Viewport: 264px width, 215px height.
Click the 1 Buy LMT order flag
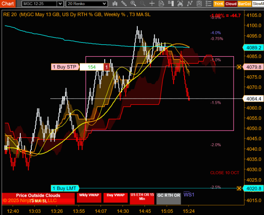(x=65, y=188)
